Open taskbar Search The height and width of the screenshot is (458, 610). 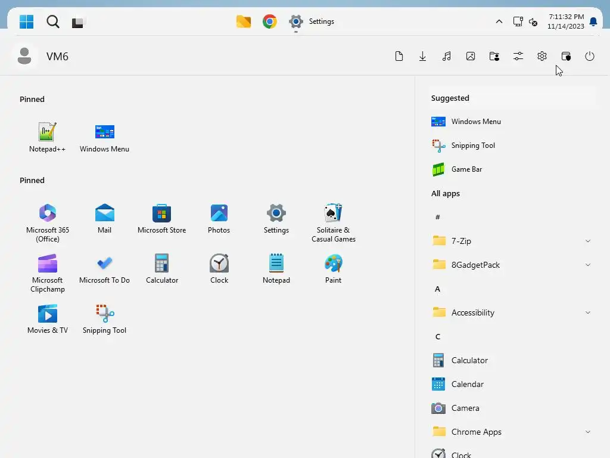pyautogui.click(x=52, y=22)
